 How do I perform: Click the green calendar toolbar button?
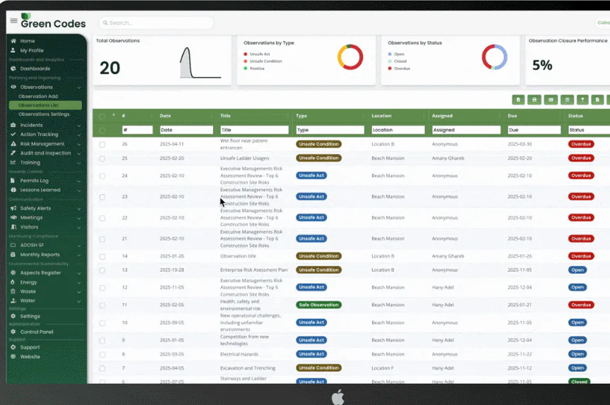tap(567, 100)
